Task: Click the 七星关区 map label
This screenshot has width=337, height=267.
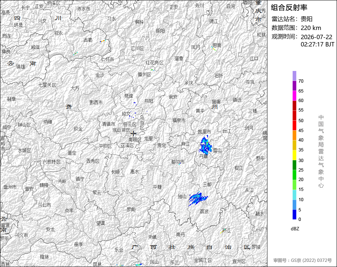Action: click(x=47, y=85)
